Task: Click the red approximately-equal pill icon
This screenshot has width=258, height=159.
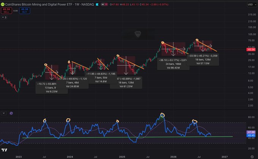Action: click(x=106, y=5)
